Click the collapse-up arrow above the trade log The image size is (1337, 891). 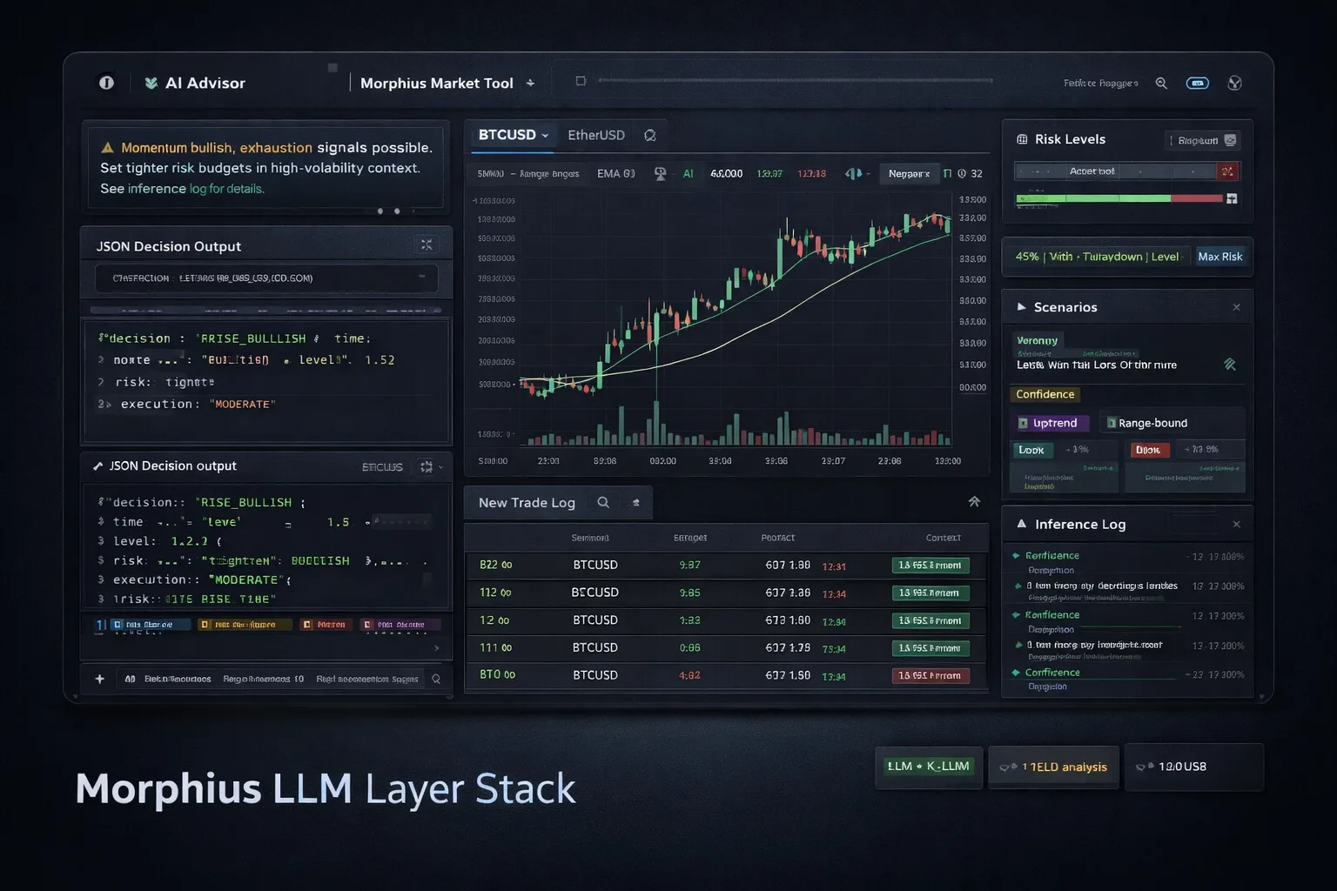pos(974,501)
